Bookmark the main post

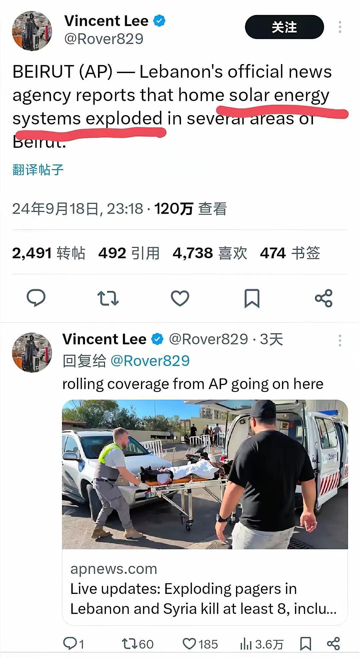pos(252,298)
